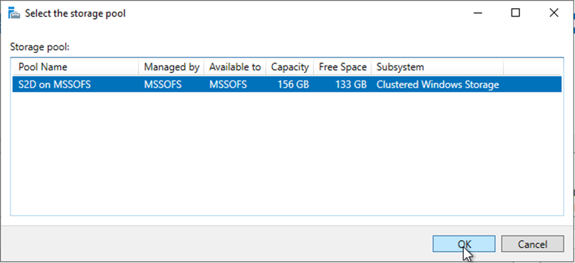Select the S2D on MSSOFS pool row
The width and height of the screenshot is (575, 263).
(287, 85)
